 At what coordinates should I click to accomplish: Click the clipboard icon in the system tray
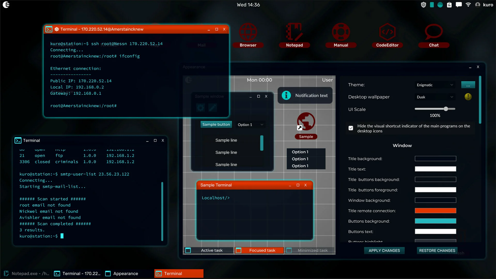449,5
